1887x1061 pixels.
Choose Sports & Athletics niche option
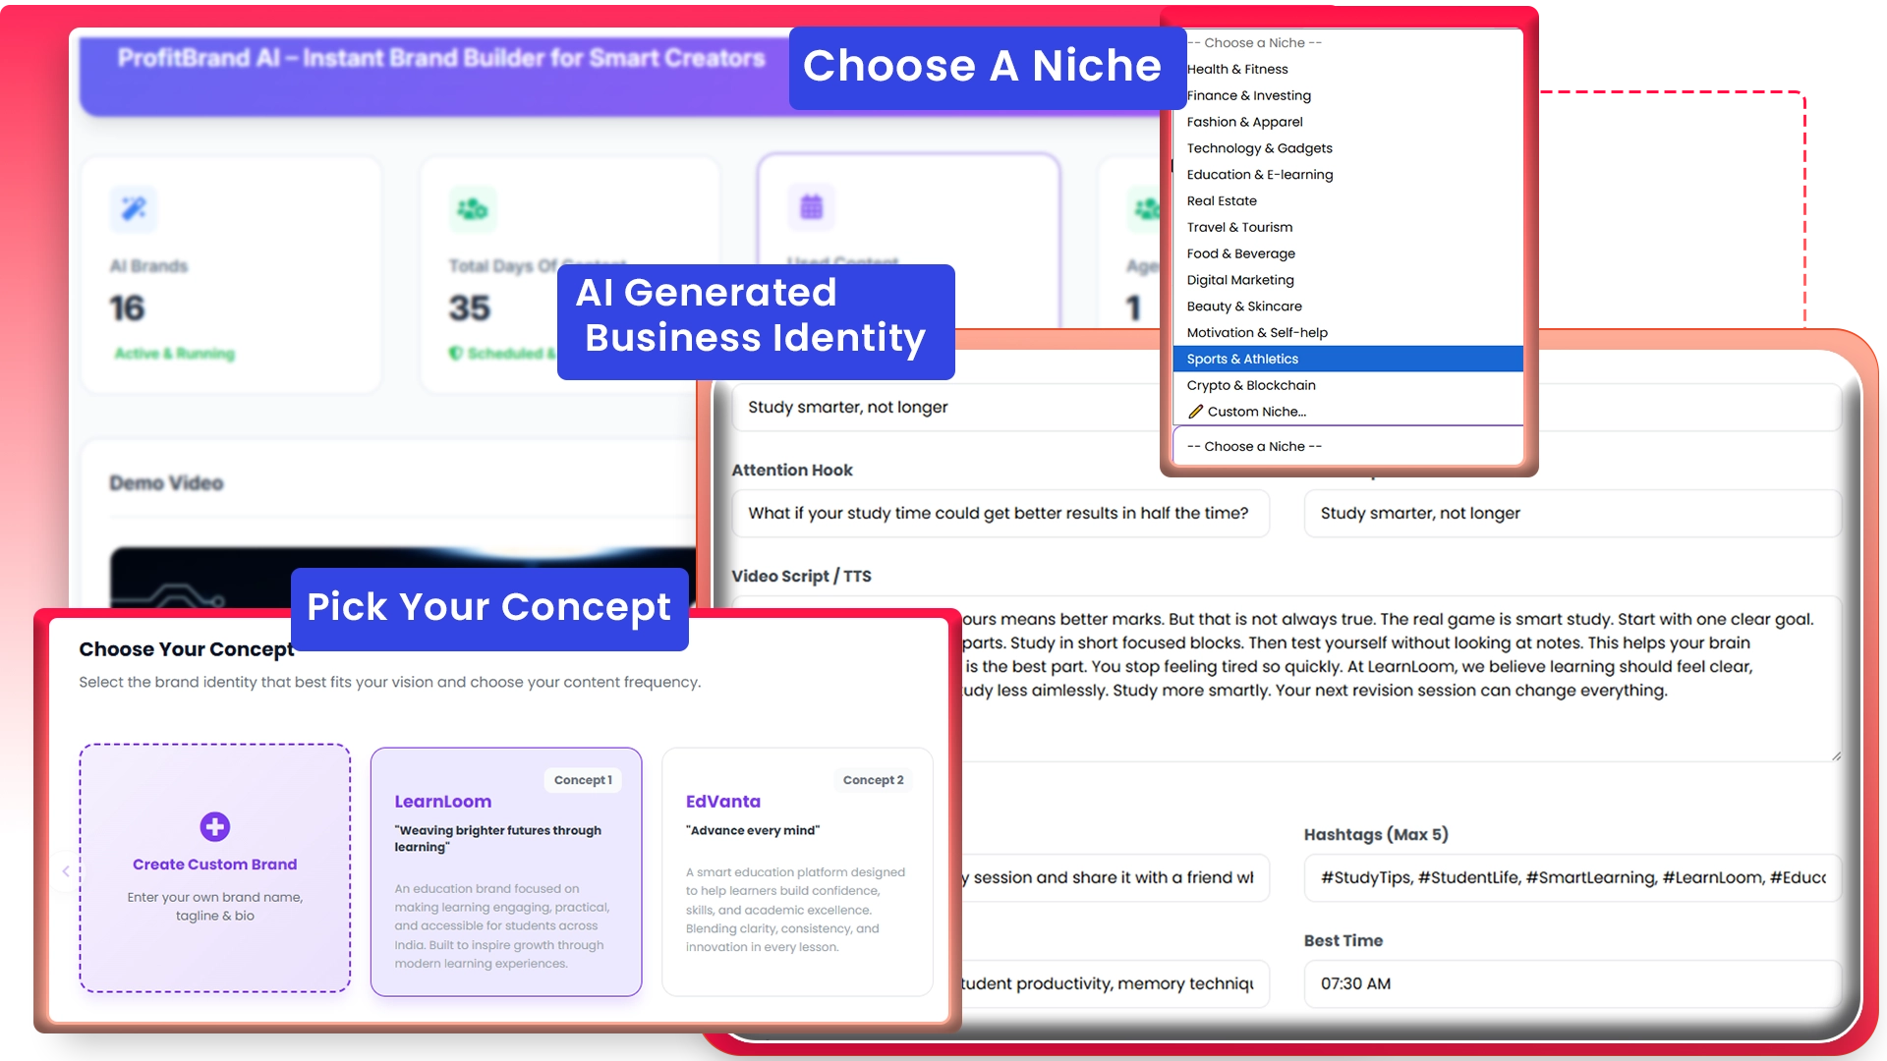[1242, 359]
